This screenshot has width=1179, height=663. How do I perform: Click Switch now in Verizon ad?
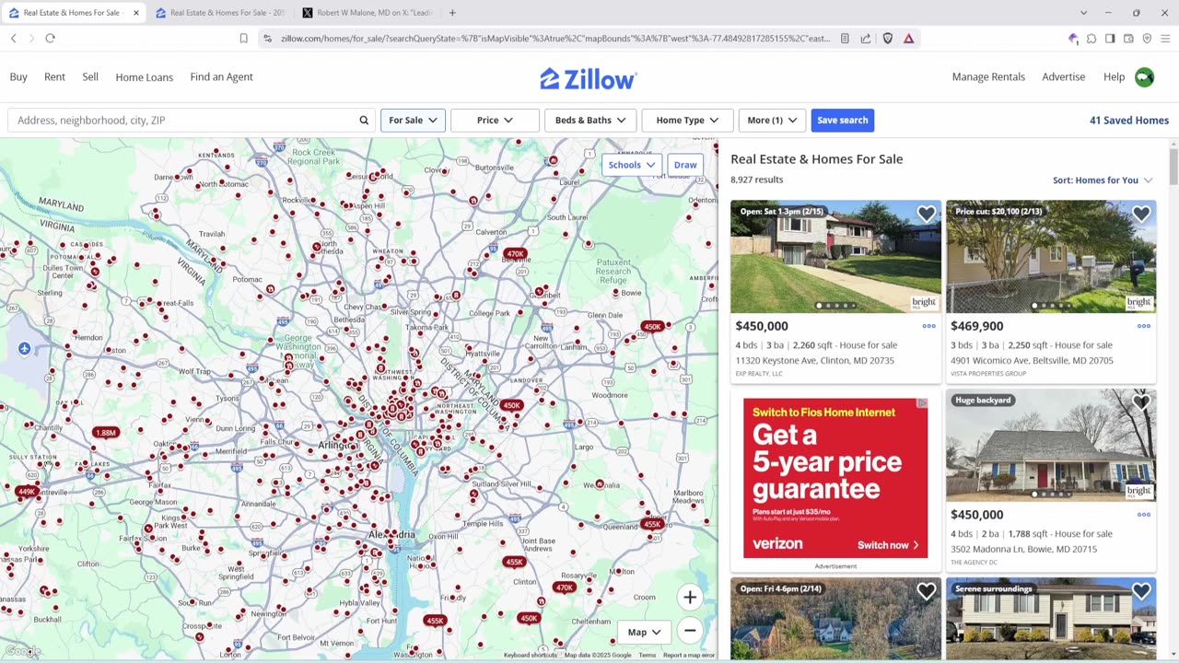(888, 545)
